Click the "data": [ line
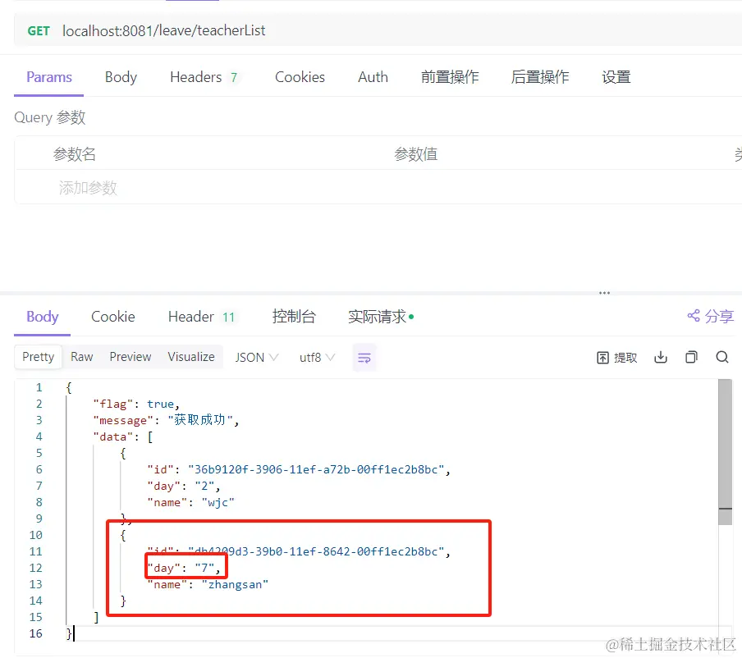The width and height of the screenshot is (742, 658). pyautogui.click(x=123, y=436)
